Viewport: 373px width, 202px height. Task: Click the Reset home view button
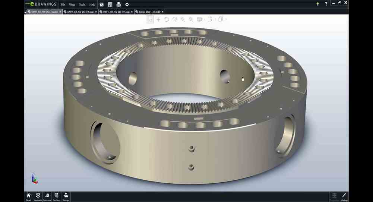click(x=29, y=196)
